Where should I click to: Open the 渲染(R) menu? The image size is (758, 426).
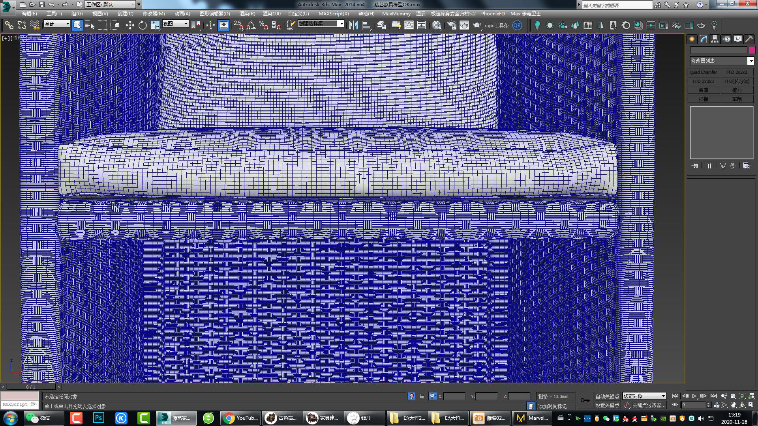[247, 14]
